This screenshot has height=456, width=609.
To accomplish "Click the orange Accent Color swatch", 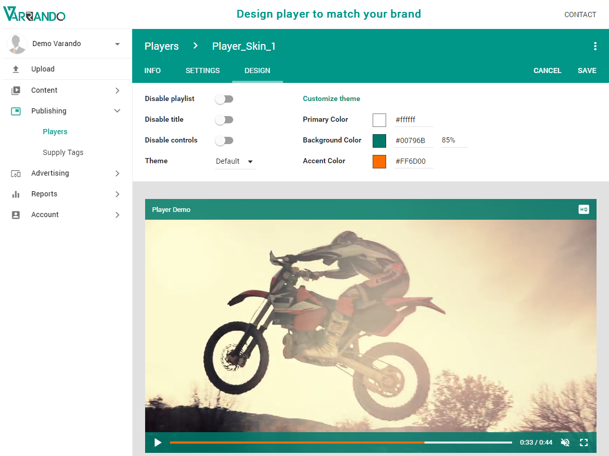I will coord(379,161).
